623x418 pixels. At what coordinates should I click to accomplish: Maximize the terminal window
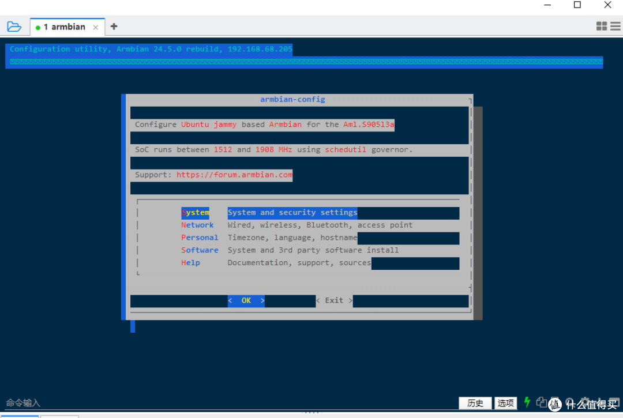pos(577,5)
